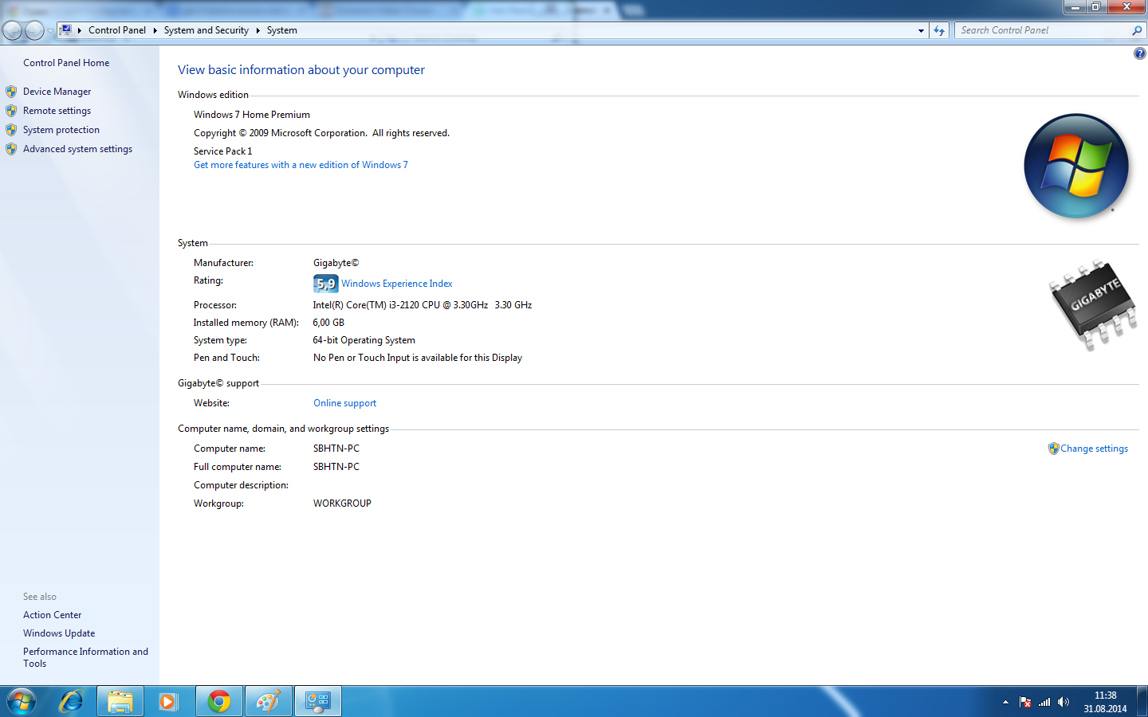The image size is (1148, 717).
Task: Open Windows Media Player from taskbar
Action: pyautogui.click(x=168, y=701)
